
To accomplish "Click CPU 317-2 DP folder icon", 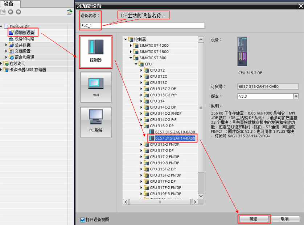I will click(147, 150).
